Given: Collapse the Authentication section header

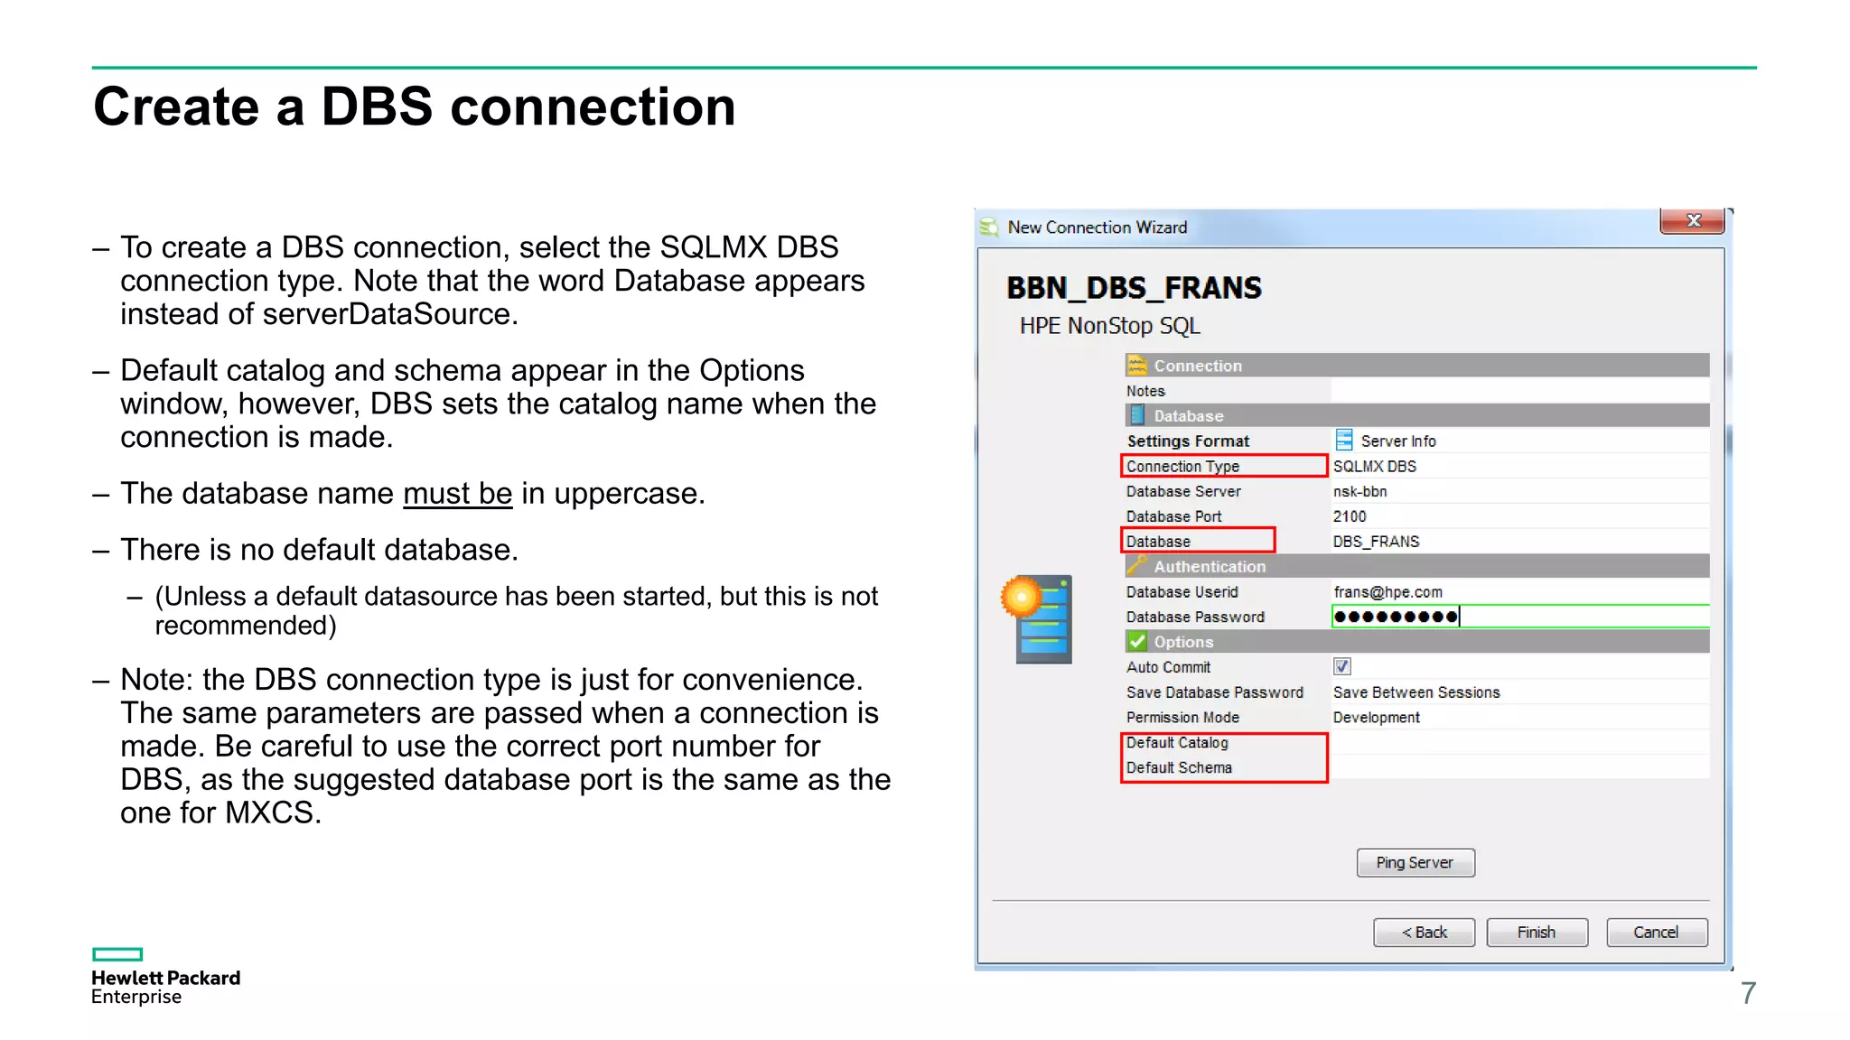Looking at the screenshot, I should (1417, 566).
